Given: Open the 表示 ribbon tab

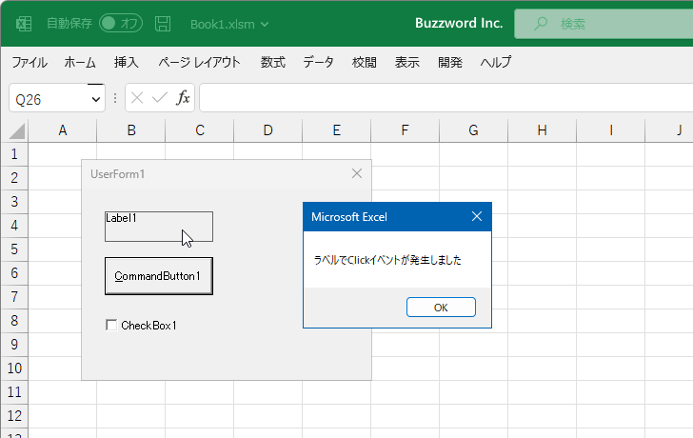Looking at the screenshot, I should point(407,62).
